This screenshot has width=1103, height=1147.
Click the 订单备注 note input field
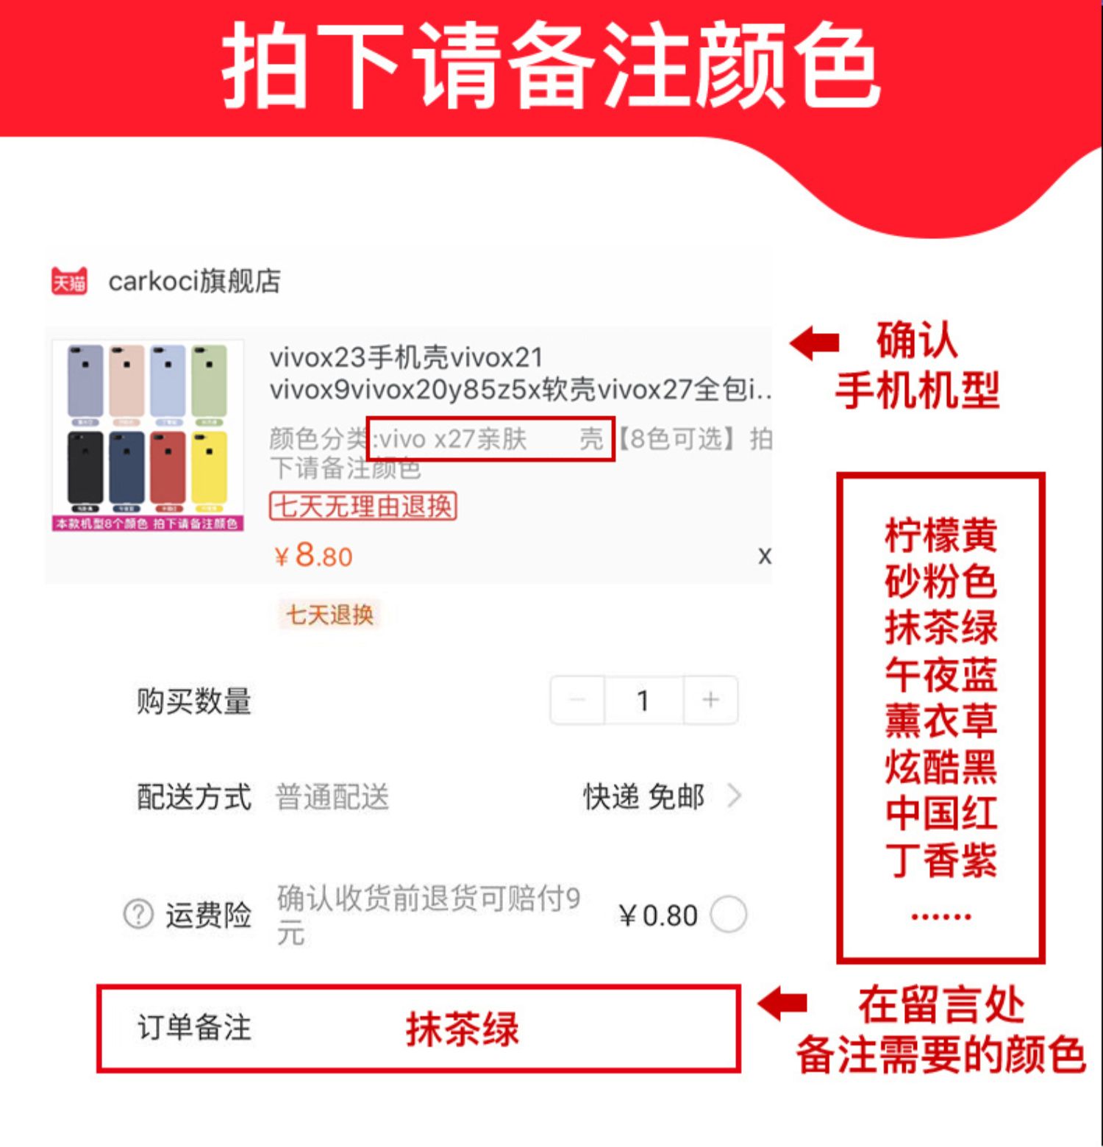pyautogui.click(x=418, y=1028)
